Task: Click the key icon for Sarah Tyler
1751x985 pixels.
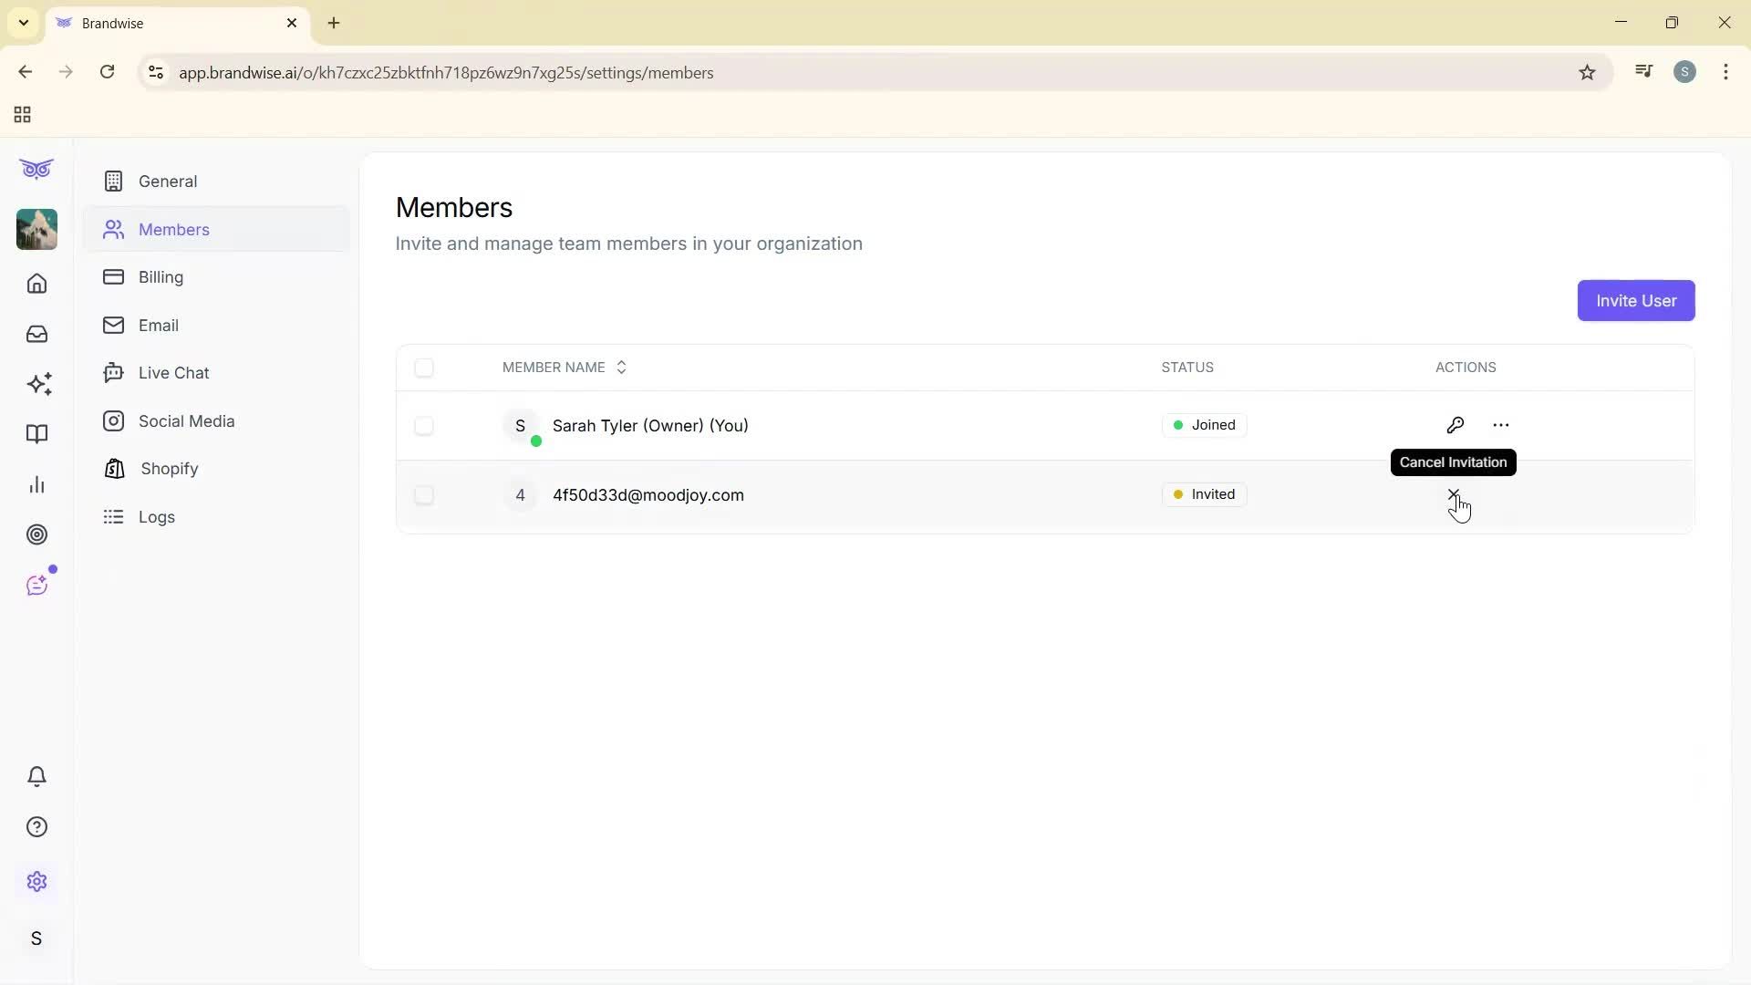Action: point(1455,425)
